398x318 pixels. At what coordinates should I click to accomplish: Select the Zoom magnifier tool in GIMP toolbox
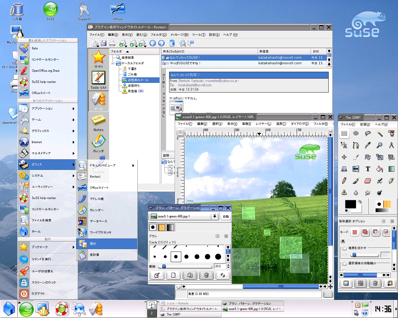380,145
